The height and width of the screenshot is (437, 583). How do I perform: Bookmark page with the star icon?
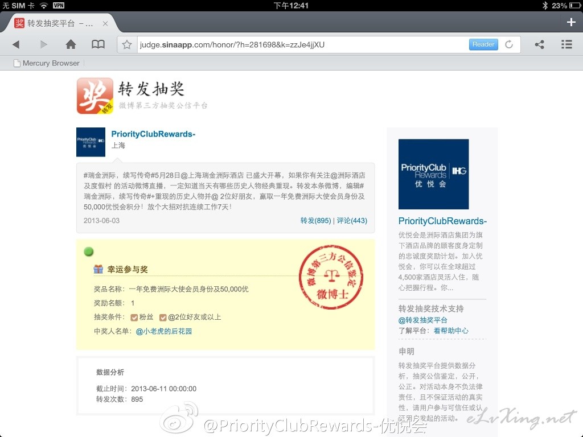point(127,44)
